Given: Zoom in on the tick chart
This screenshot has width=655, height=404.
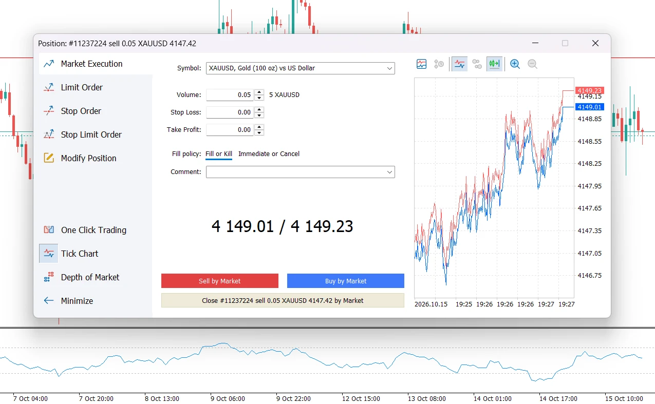Looking at the screenshot, I should pos(515,64).
